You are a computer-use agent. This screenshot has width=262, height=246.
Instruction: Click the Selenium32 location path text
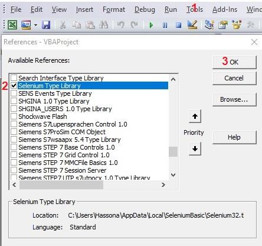coord(156,215)
